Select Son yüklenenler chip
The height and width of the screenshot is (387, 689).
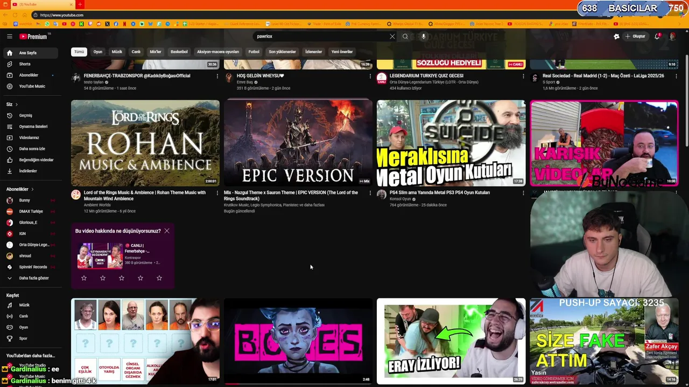(x=283, y=52)
